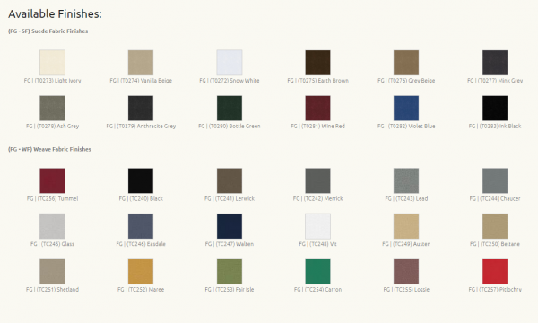Select the Merrick weave swatch
This screenshot has height=323, width=538.
pyautogui.click(x=317, y=180)
